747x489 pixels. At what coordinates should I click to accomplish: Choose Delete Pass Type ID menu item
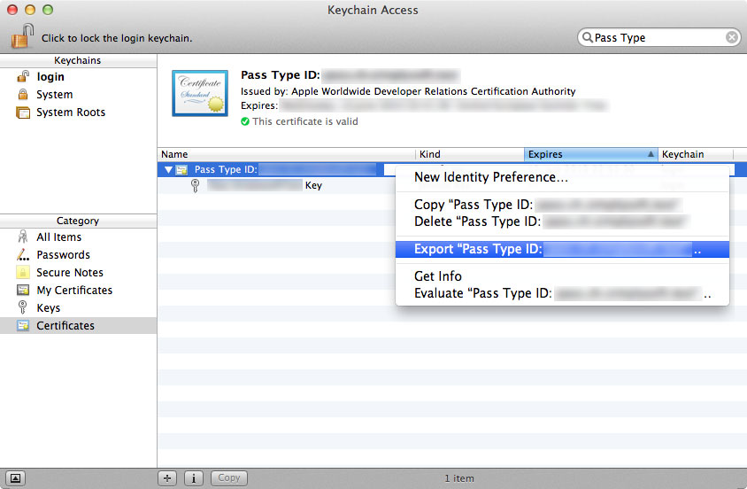[562, 221]
